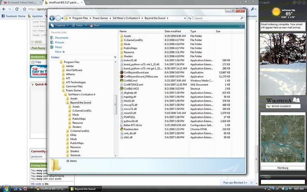
Task: Click Sid Meier's Civilization 4 breadcrumb
Action: pos(126,18)
